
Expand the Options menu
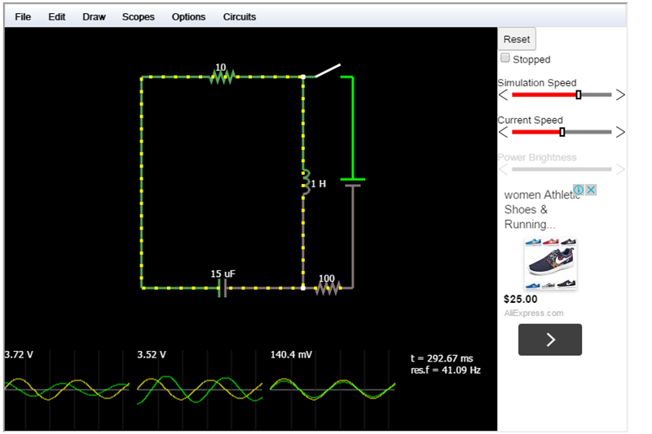[x=188, y=16]
